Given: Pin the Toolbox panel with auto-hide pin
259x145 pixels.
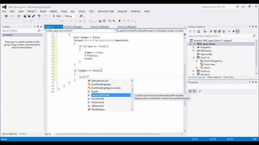Looking at the screenshot, I should coord(38,27).
